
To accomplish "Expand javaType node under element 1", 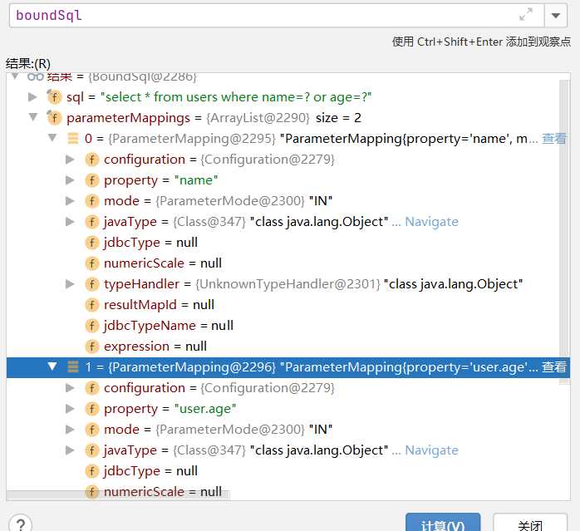I will (x=70, y=450).
